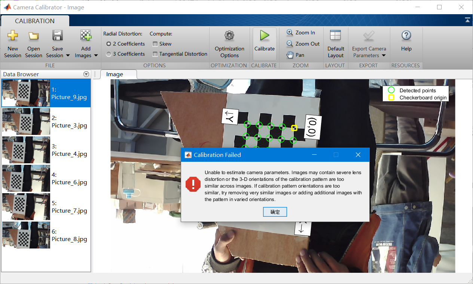Open the Data Browser panel options arrow
Viewport: 473px width, 284px height.
click(x=86, y=74)
